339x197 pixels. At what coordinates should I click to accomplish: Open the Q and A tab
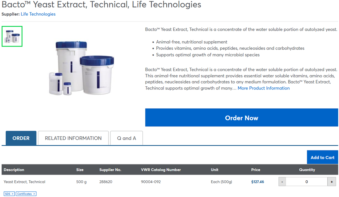pos(127,138)
